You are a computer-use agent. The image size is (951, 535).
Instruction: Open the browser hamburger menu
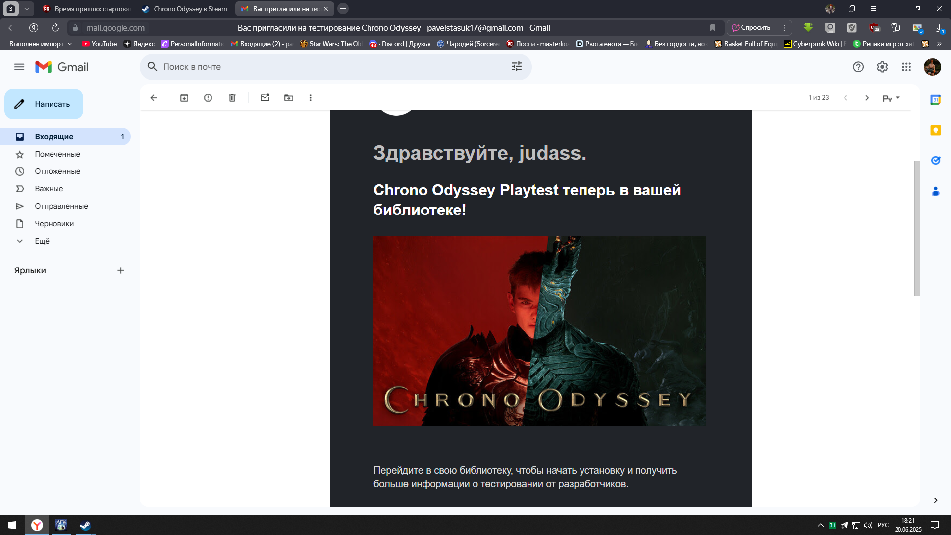click(874, 9)
